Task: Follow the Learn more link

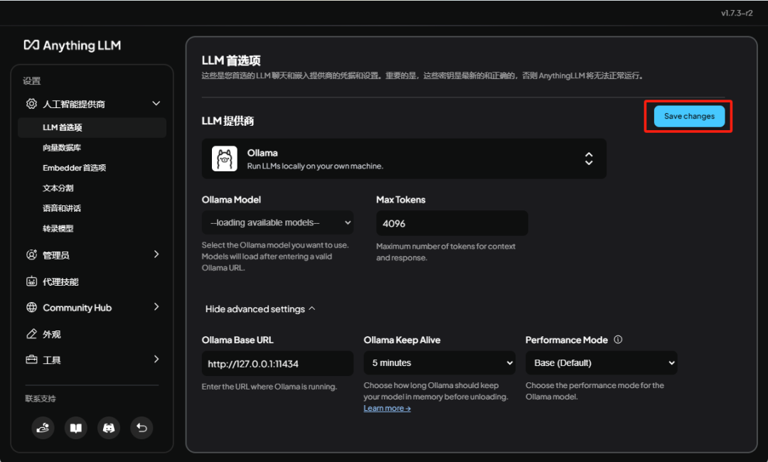Action: click(x=387, y=408)
